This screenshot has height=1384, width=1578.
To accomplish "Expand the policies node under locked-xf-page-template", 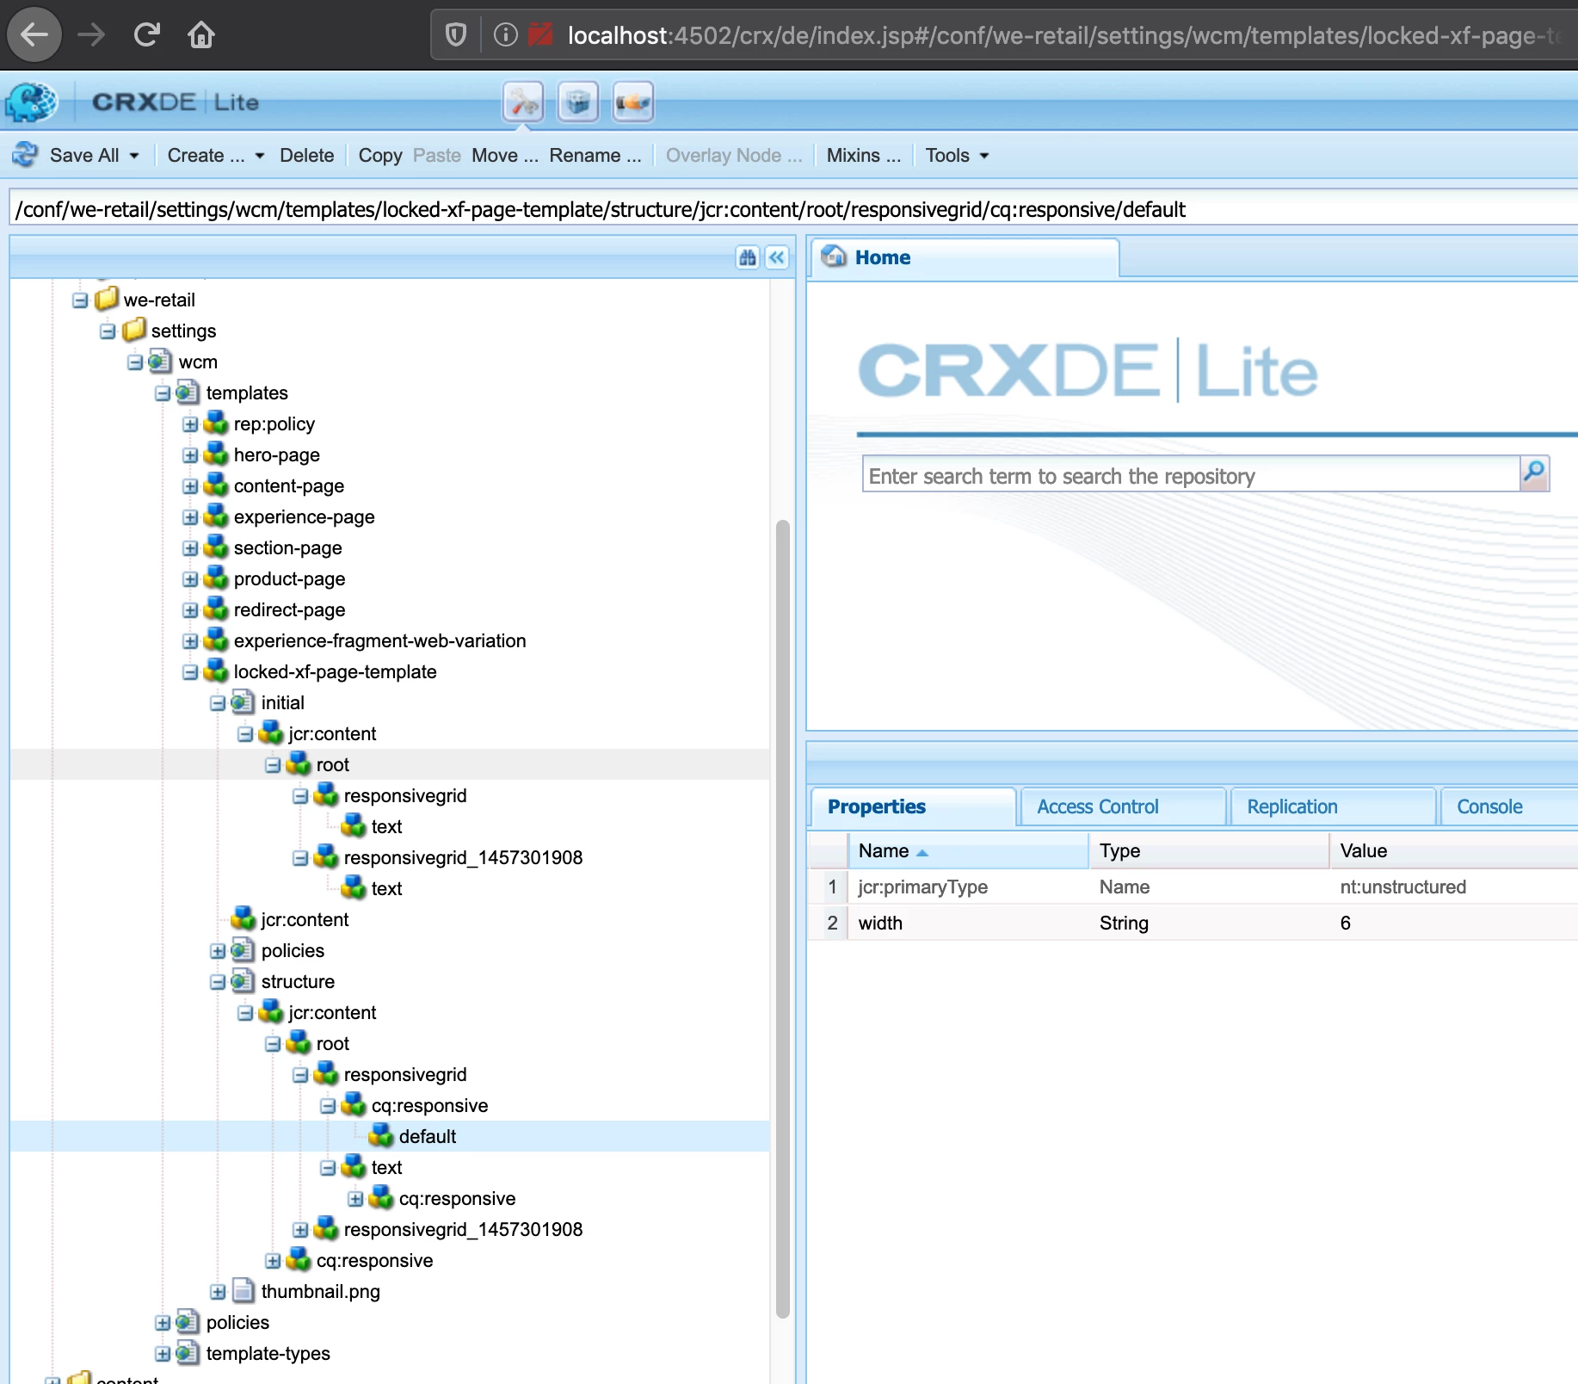I will [218, 951].
